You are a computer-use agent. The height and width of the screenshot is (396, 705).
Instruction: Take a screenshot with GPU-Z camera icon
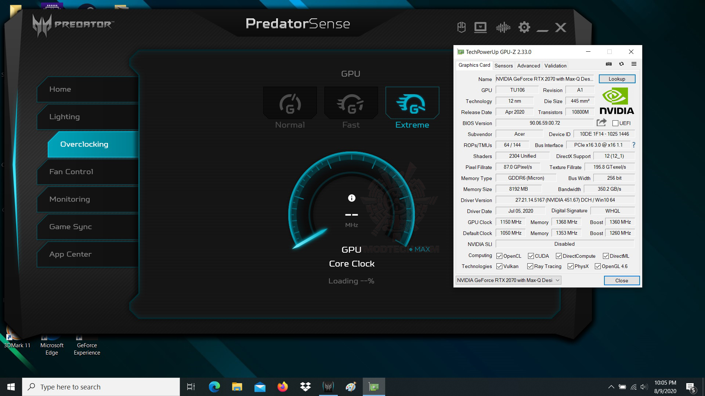tap(608, 64)
